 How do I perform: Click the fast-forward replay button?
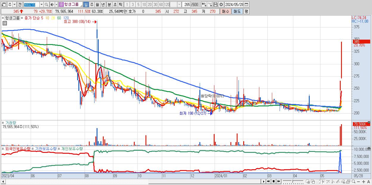click(278, 181)
